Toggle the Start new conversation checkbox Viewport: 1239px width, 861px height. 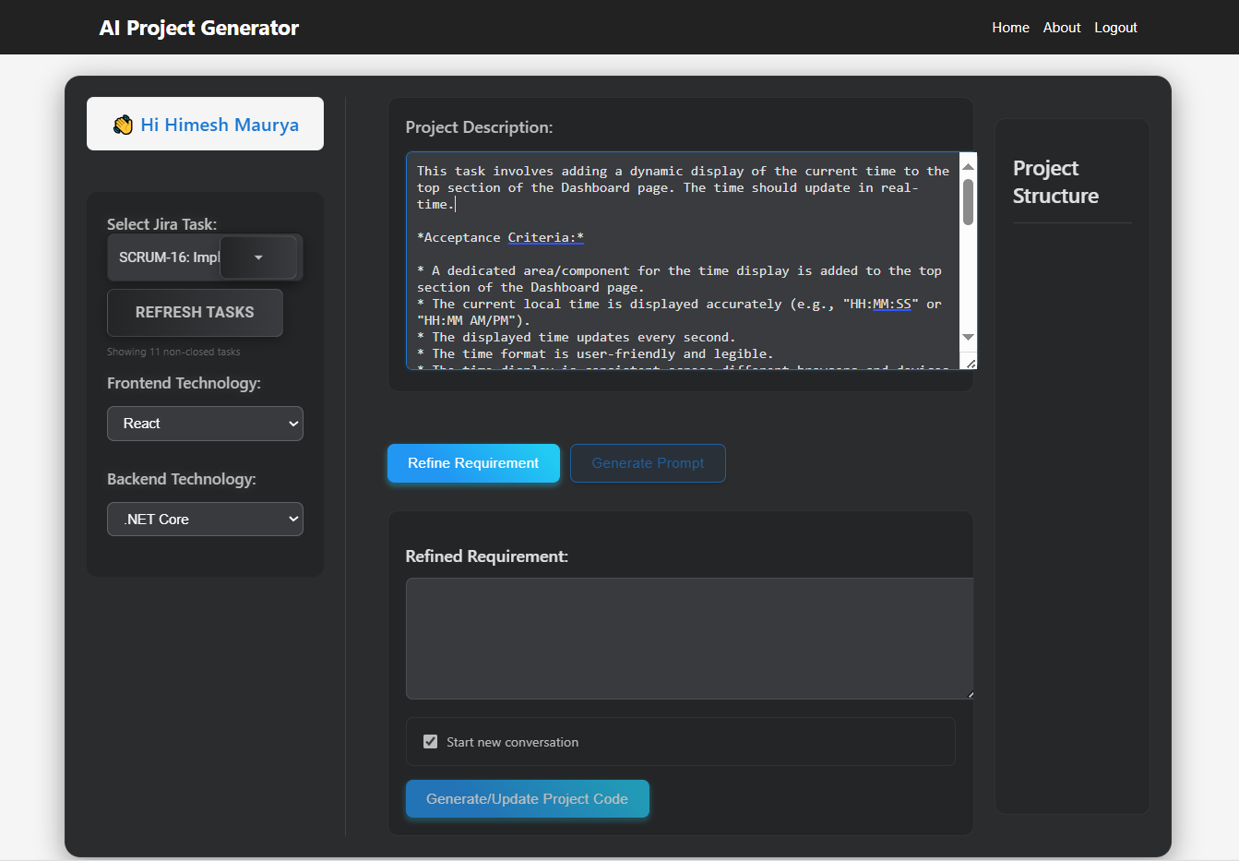[x=430, y=742]
